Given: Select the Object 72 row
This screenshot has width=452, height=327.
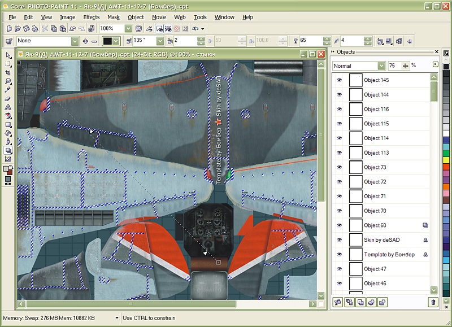Looking at the screenshot, I should (375, 182).
